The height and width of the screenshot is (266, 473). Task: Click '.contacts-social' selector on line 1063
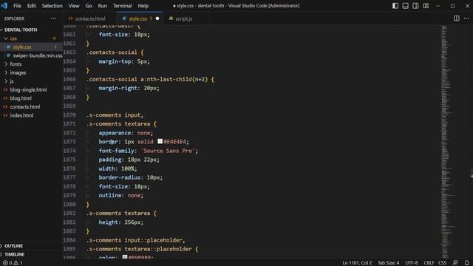(112, 52)
